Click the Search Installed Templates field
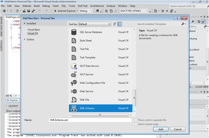 pyautogui.click(x=159, y=24)
